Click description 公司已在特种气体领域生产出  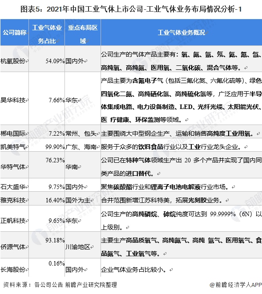(x=181, y=167)
